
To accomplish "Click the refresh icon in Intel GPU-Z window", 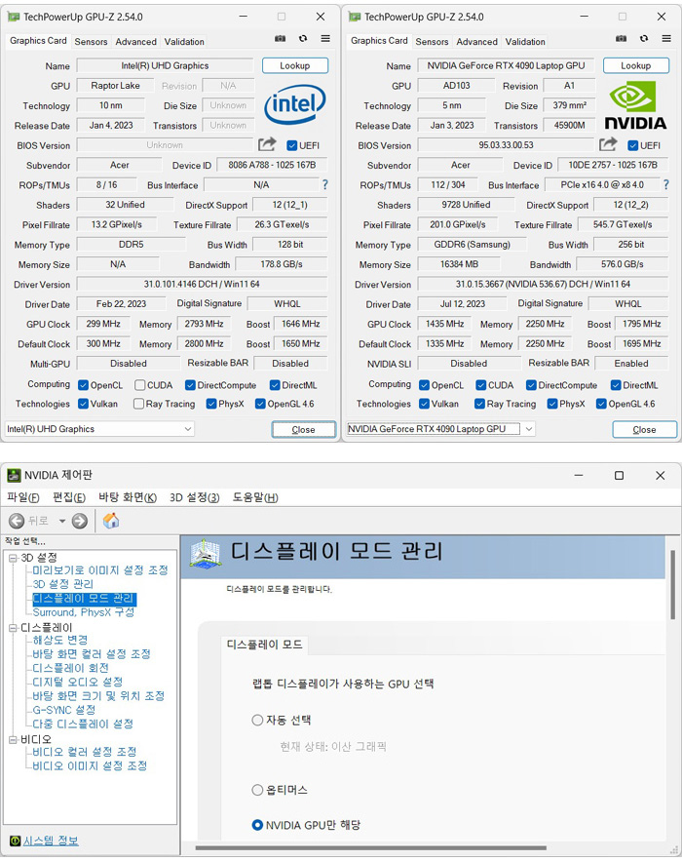I will pos(303,38).
